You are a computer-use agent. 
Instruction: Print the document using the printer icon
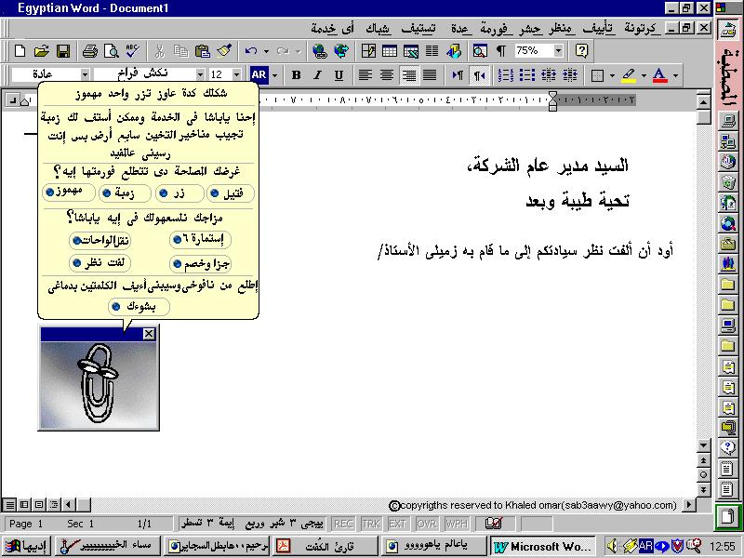89,51
